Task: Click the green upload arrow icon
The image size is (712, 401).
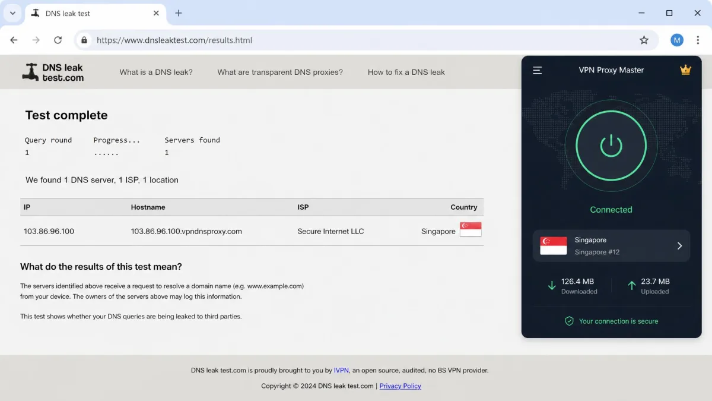Action: click(631, 286)
